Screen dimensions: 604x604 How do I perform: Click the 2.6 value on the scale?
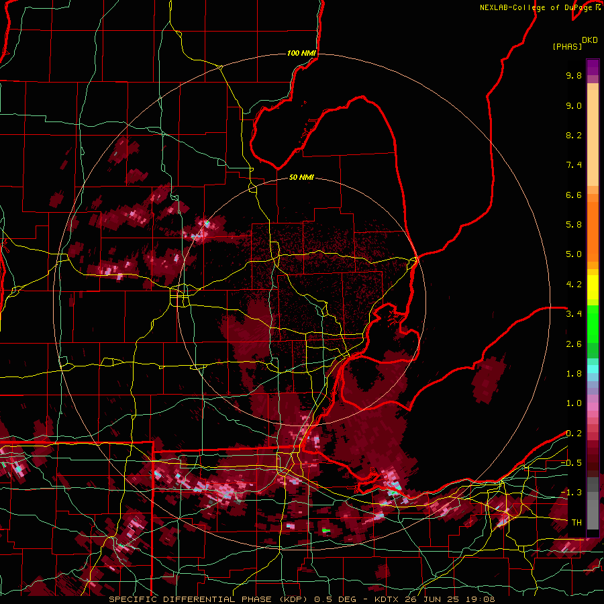[x=574, y=344]
